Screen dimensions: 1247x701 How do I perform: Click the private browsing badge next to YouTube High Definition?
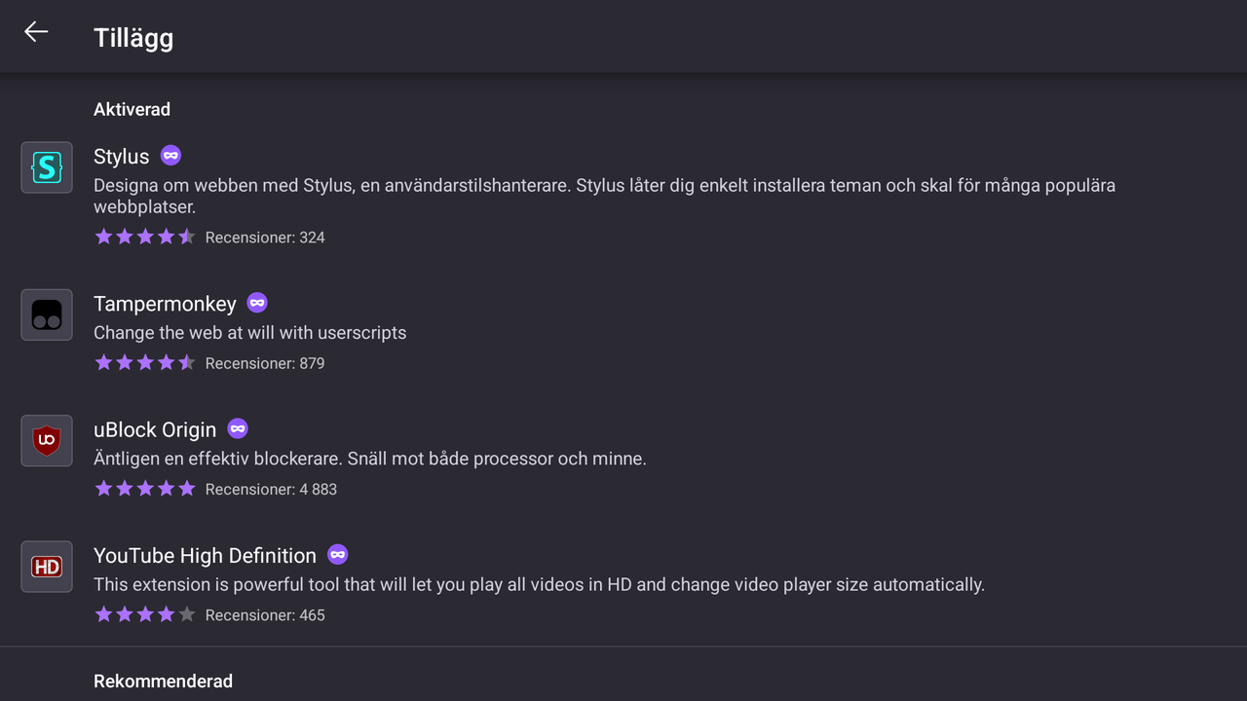(338, 555)
